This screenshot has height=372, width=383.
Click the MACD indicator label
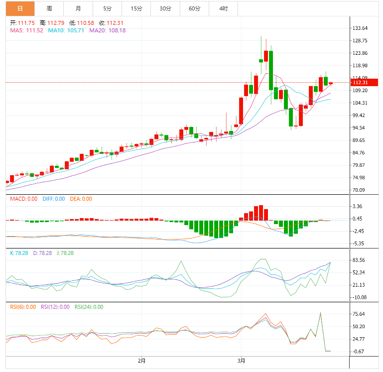pyautogui.click(x=24, y=199)
